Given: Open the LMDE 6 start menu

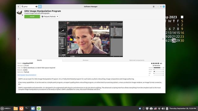Looking at the screenshot, I should pos(6,108).
